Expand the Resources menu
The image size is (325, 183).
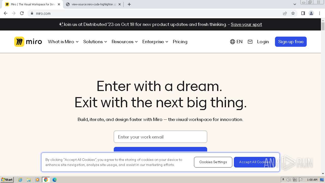(x=125, y=42)
